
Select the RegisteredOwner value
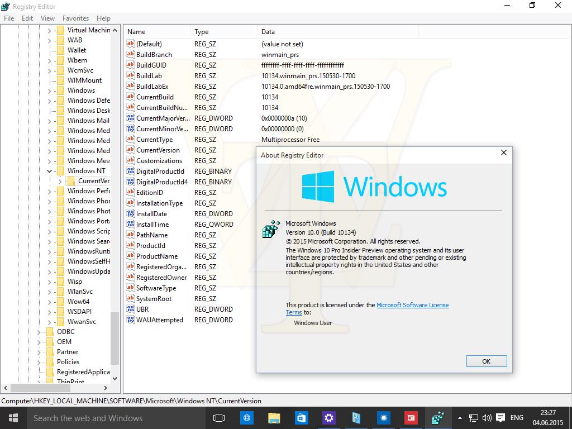(x=161, y=277)
